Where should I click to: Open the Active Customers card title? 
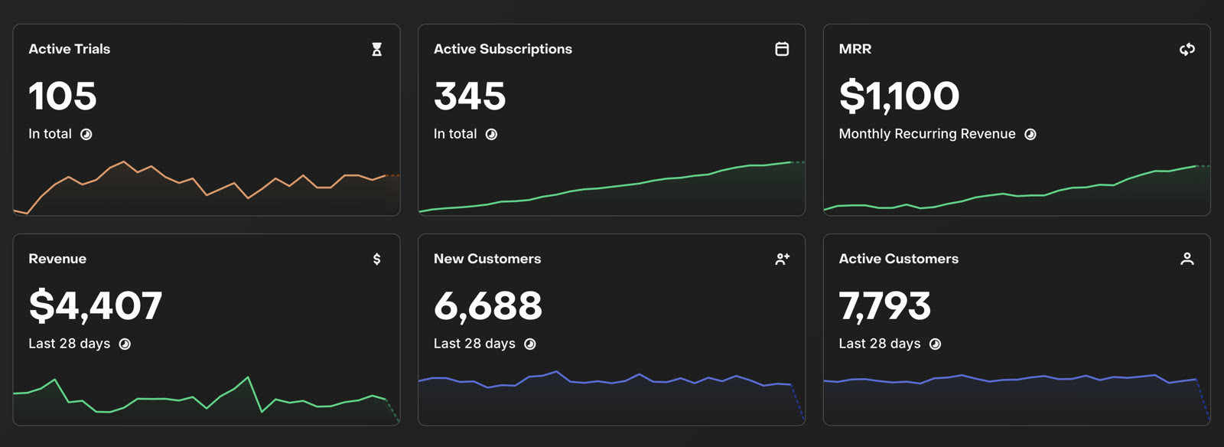pos(899,259)
